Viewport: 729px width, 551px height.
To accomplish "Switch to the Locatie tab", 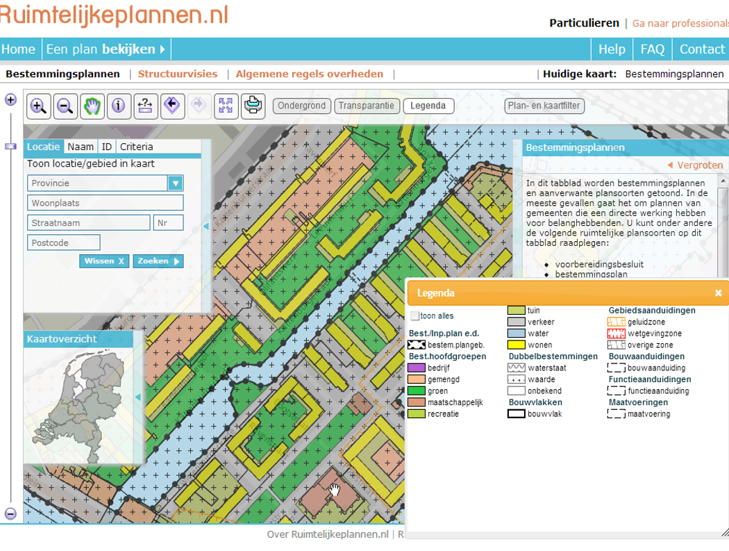I will pos(43,147).
